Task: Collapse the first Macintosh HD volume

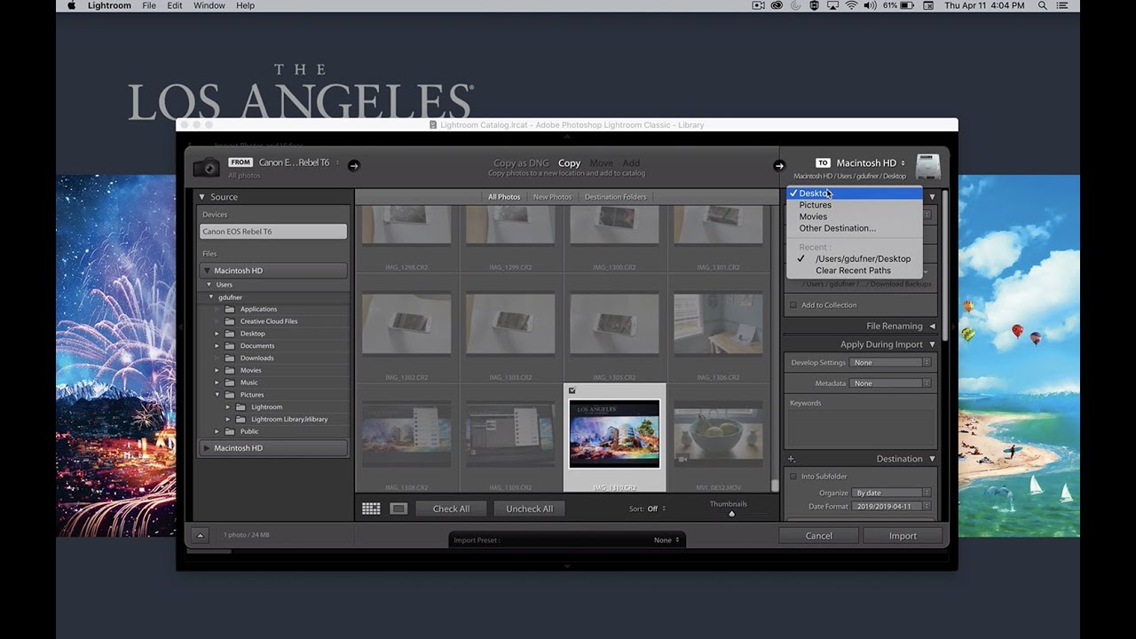Action: [207, 271]
